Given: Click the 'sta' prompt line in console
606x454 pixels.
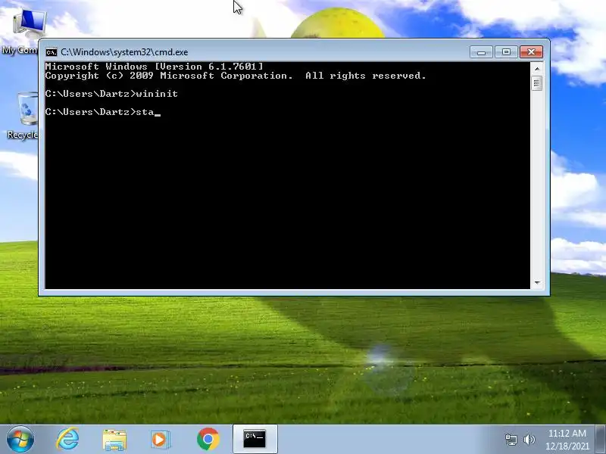Looking at the screenshot, I should click(102, 112).
